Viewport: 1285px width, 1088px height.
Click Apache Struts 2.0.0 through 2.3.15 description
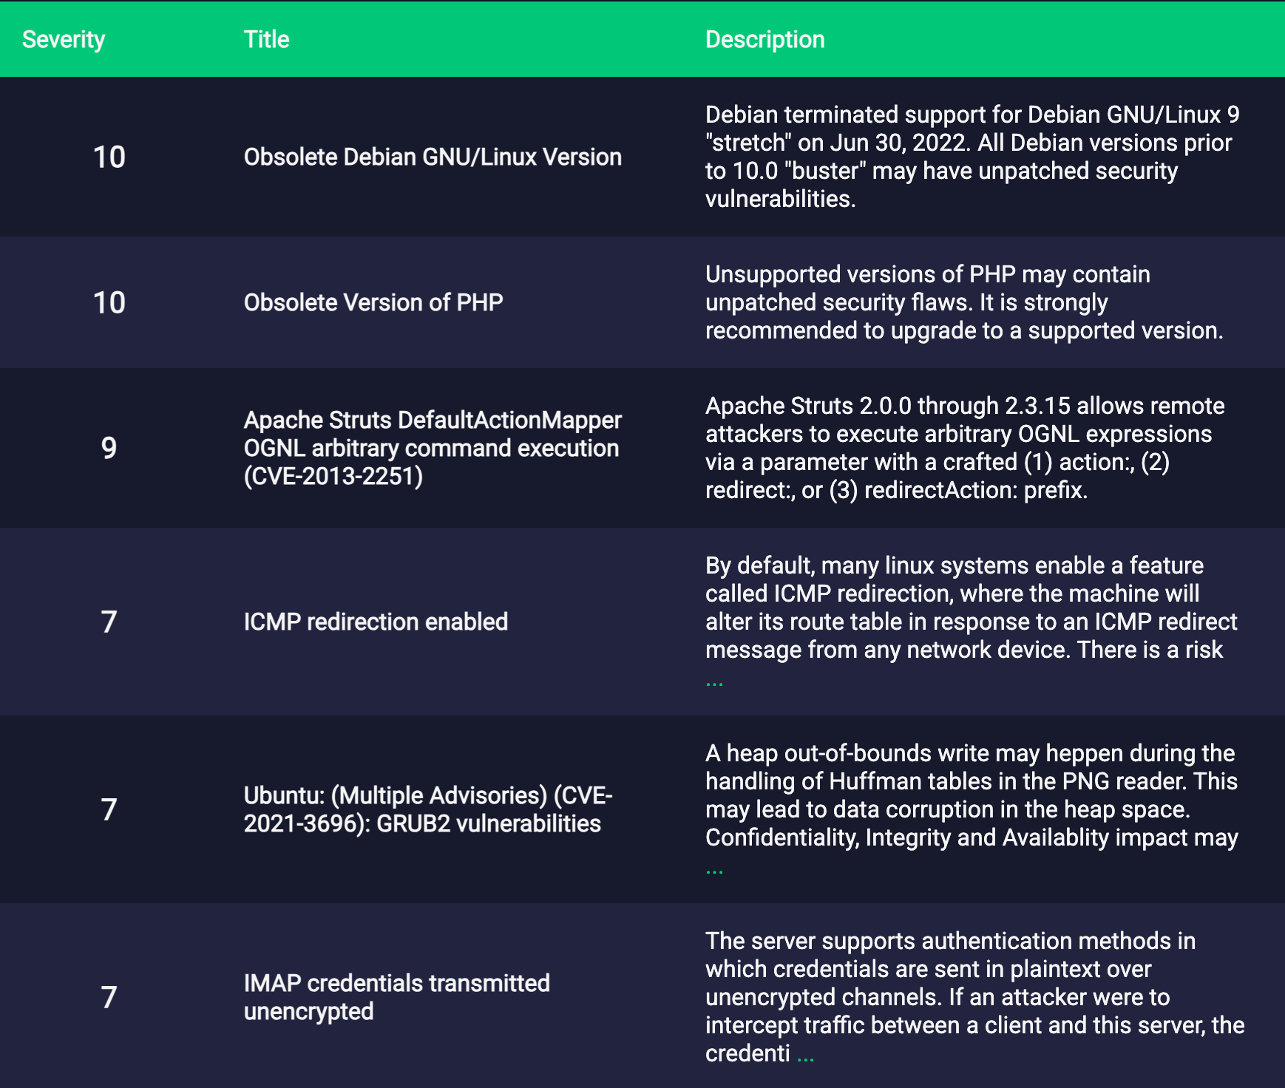[x=965, y=448]
